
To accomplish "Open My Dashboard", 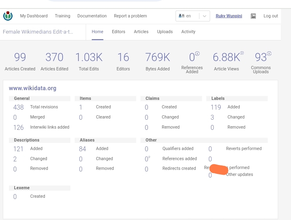I will pyautogui.click(x=34, y=16).
